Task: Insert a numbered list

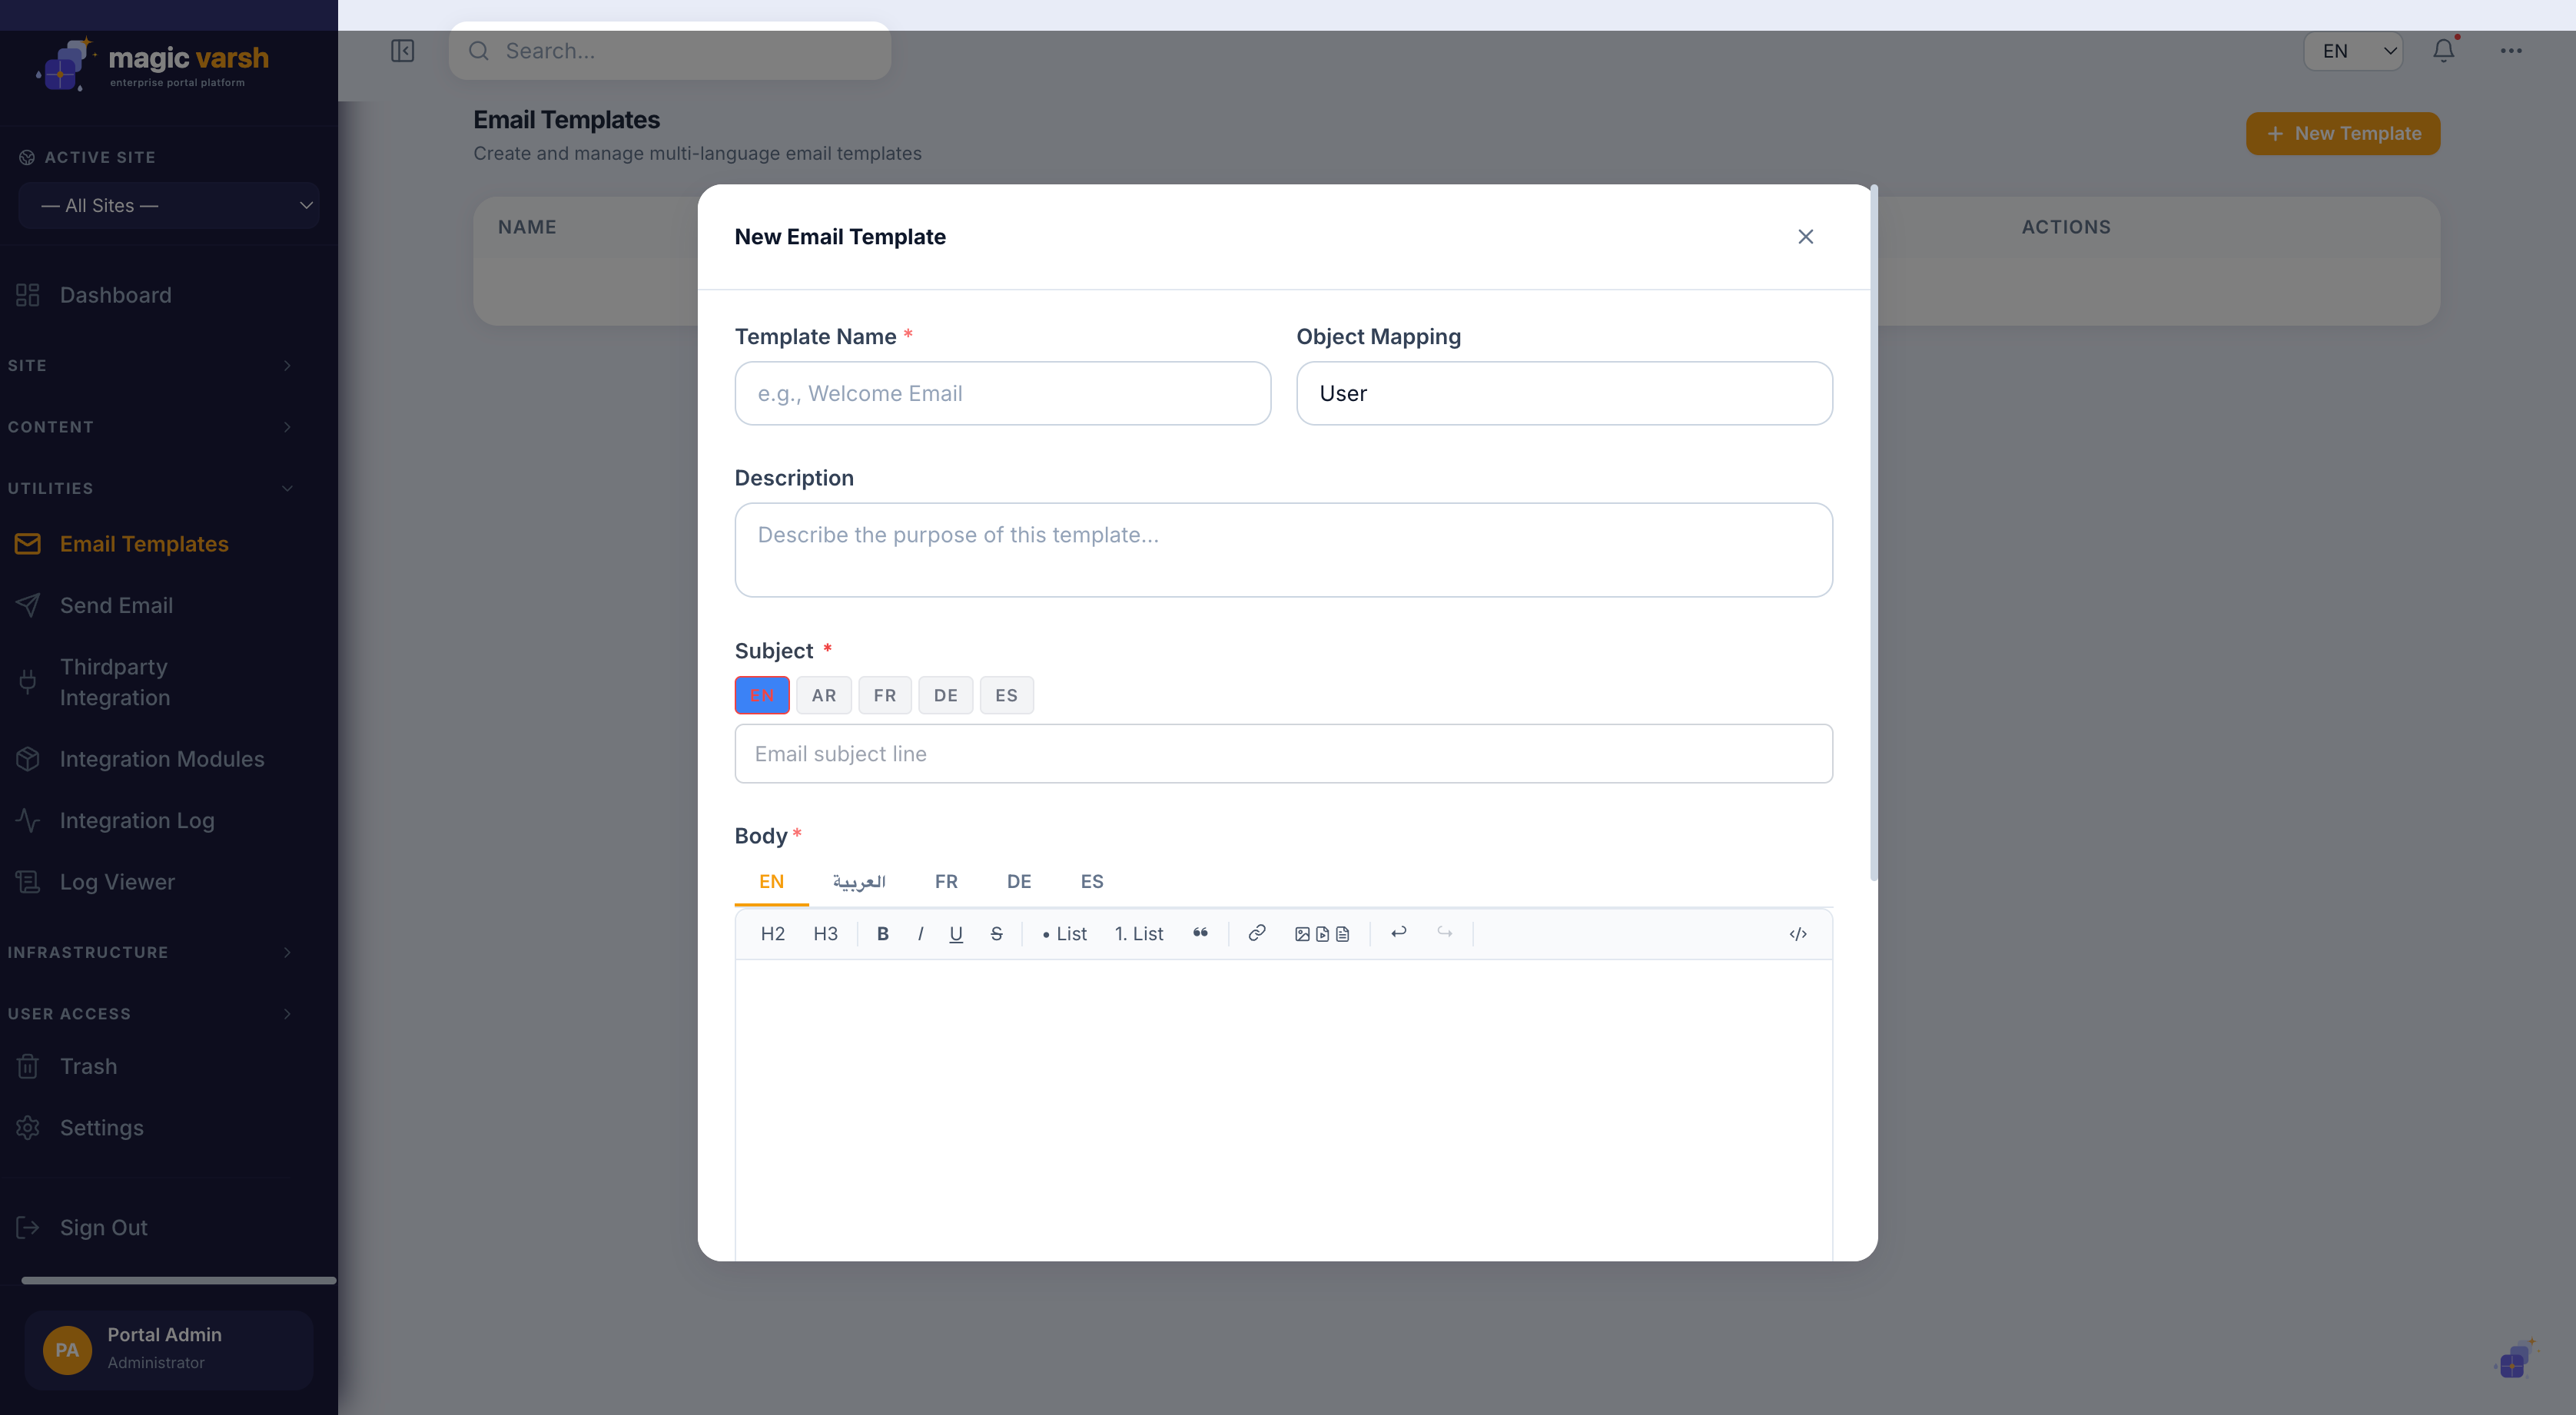Action: 1139,933
